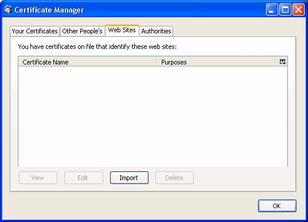Go to the Authorities tab
This screenshot has width=308, height=222.
(156, 31)
